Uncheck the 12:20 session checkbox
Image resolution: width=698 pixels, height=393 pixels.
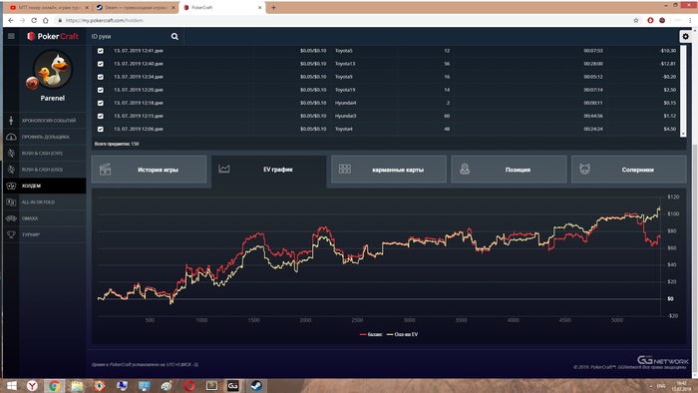(x=101, y=90)
